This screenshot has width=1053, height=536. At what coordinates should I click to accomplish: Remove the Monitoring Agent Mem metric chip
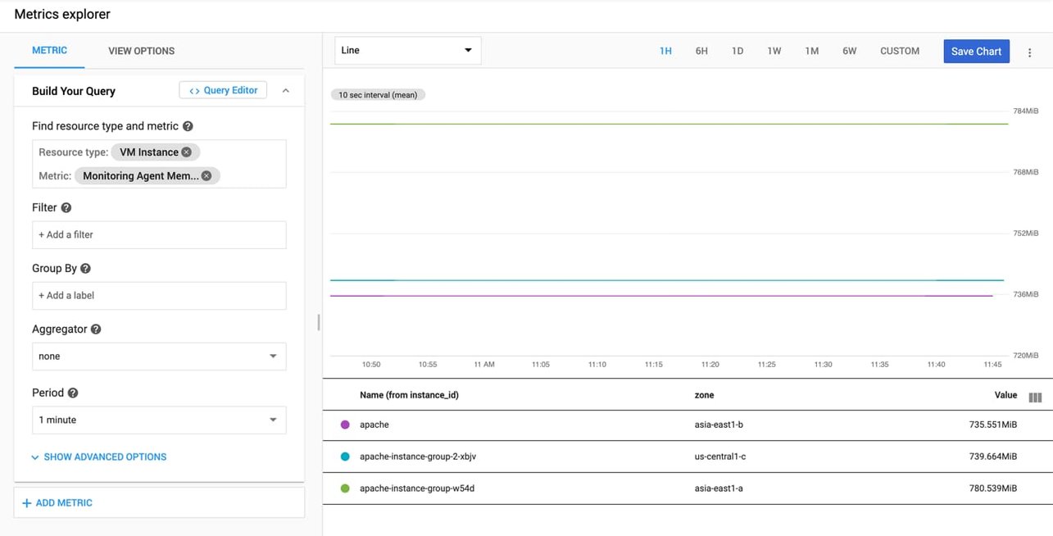(207, 175)
